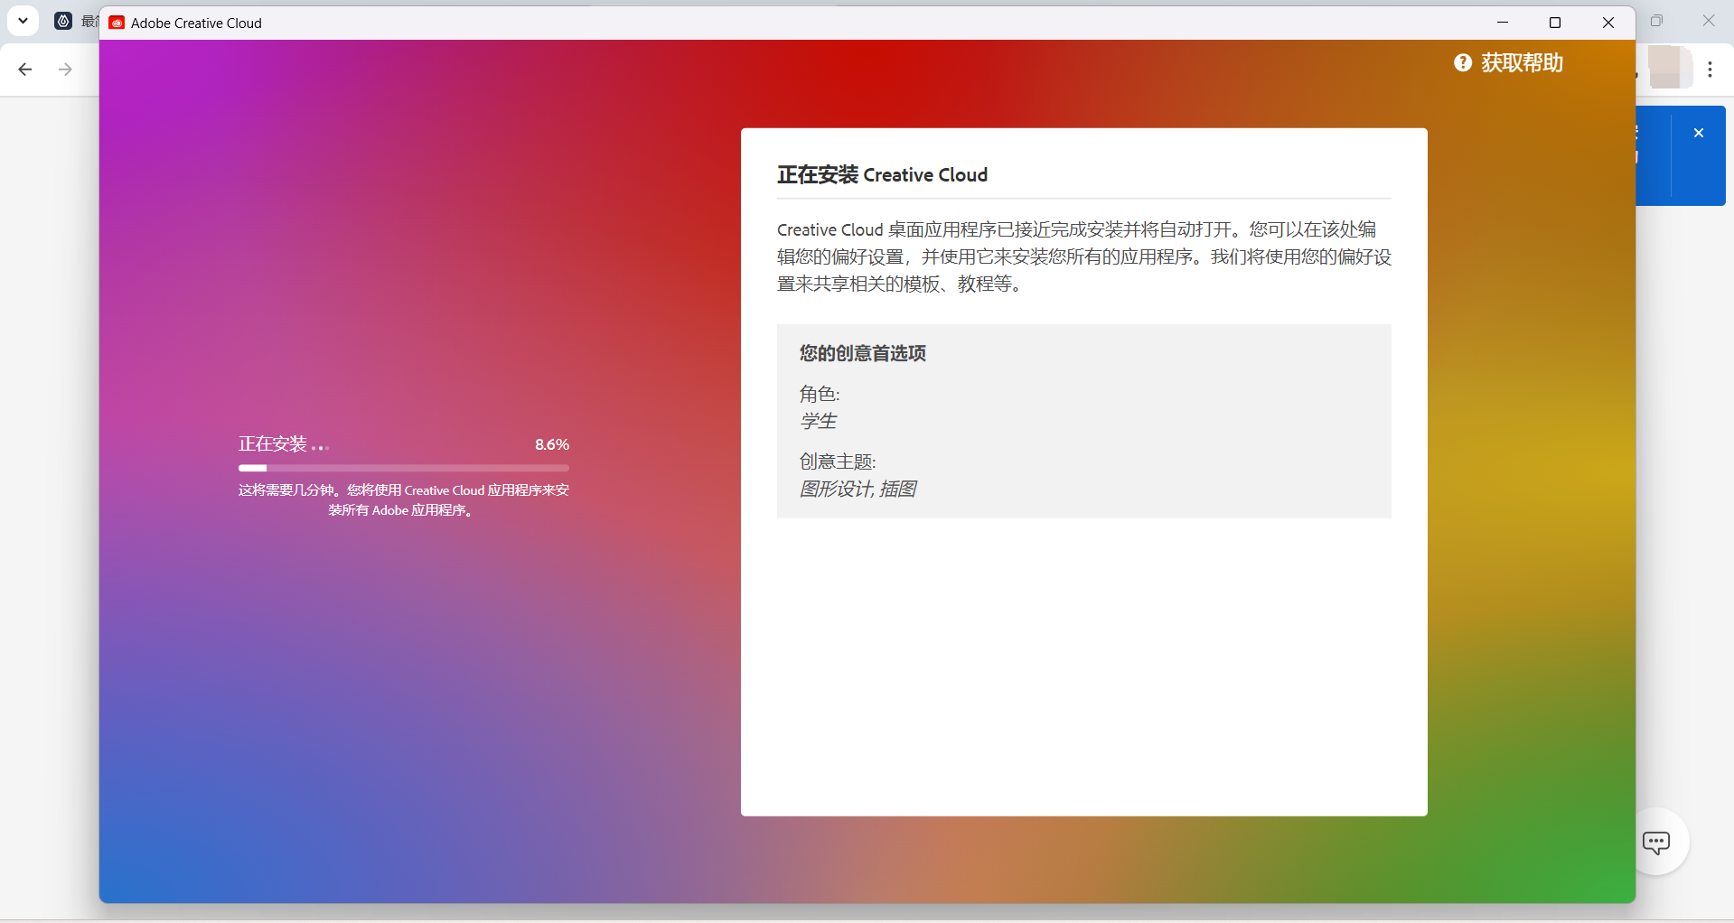Minimize the Adobe Creative Cloud installer window
Viewport: 1734px width, 923px height.
point(1503,23)
